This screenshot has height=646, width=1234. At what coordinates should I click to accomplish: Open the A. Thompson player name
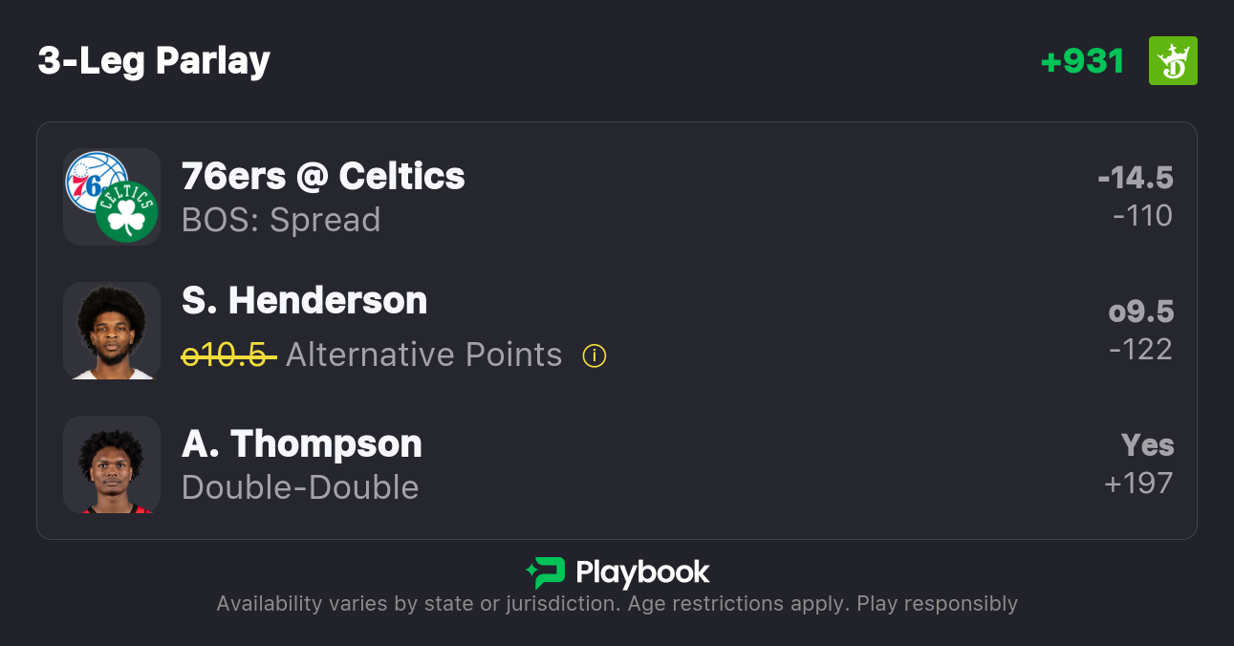coord(301,444)
